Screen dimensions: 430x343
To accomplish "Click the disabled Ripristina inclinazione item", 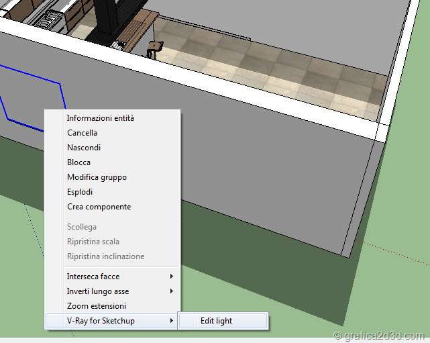I will click(x=105, y=256).
